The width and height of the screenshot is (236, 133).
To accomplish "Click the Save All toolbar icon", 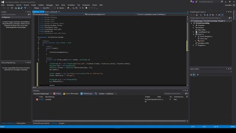I will click(21, 8).
